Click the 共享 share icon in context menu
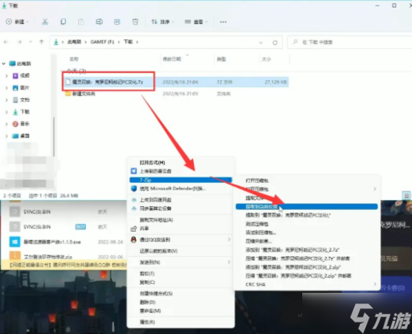This screenshot has width=412, height=334. pyautogui.click(x=134, y=229)
